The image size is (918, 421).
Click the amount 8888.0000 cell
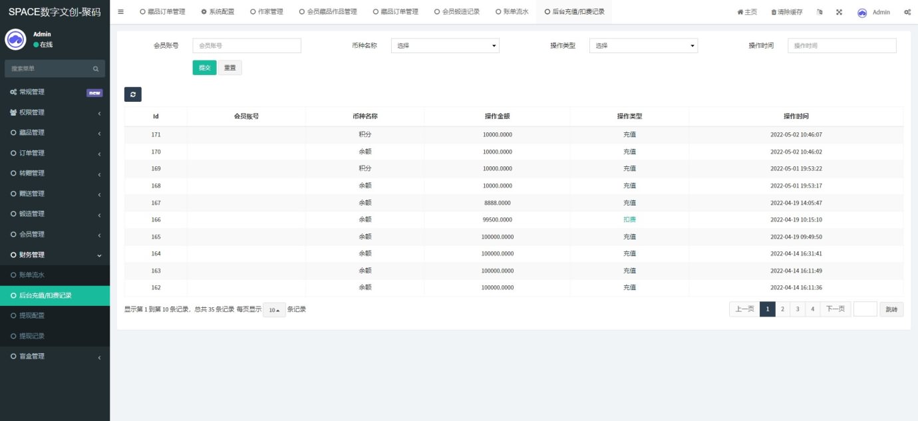click(x=497, y=203)
